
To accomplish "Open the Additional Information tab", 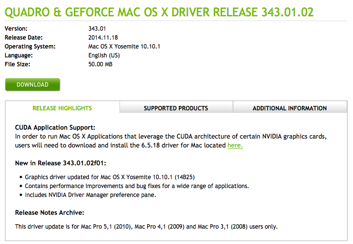I will pos(290,108).
